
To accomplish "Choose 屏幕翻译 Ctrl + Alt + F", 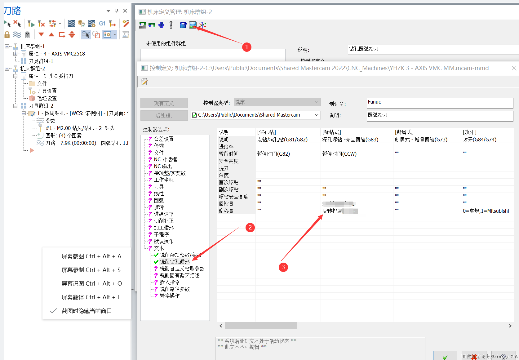I will point(91,297).
